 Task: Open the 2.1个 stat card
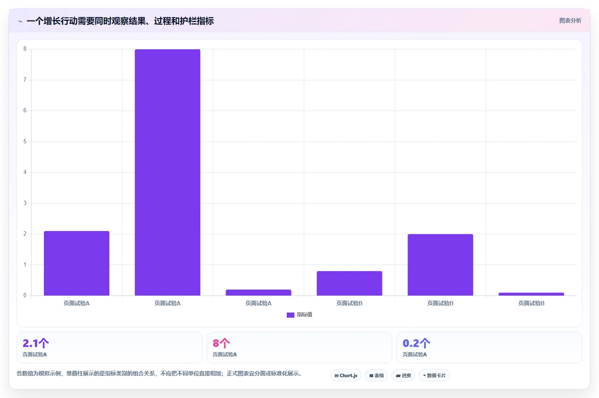point(109,347)
